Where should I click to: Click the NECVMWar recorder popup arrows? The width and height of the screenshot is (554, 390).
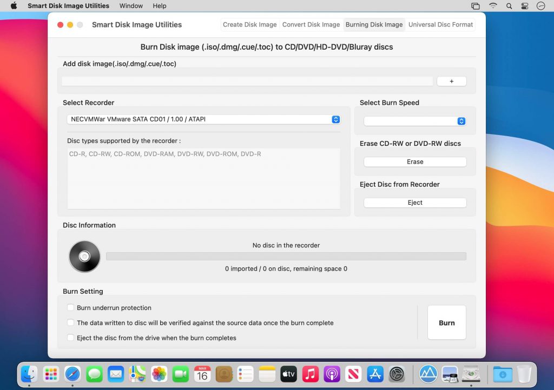point(336,119)
